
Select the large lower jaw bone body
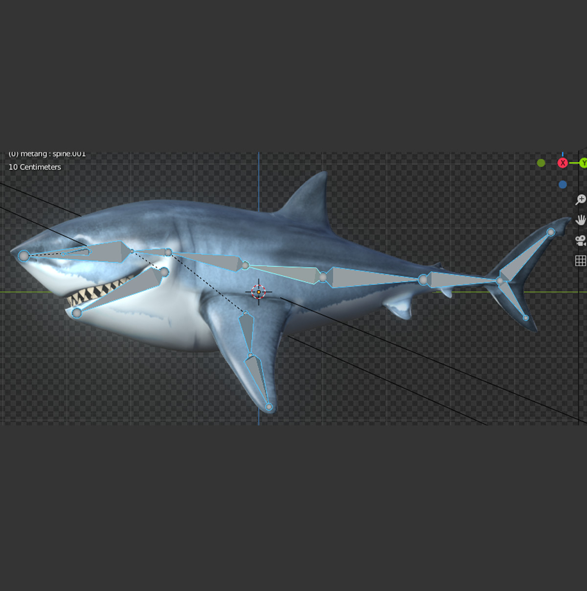(125, 292)
